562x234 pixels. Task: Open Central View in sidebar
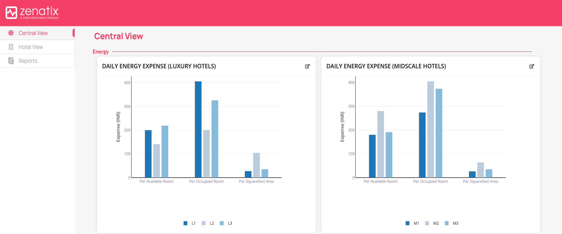[x=37, y=33]
